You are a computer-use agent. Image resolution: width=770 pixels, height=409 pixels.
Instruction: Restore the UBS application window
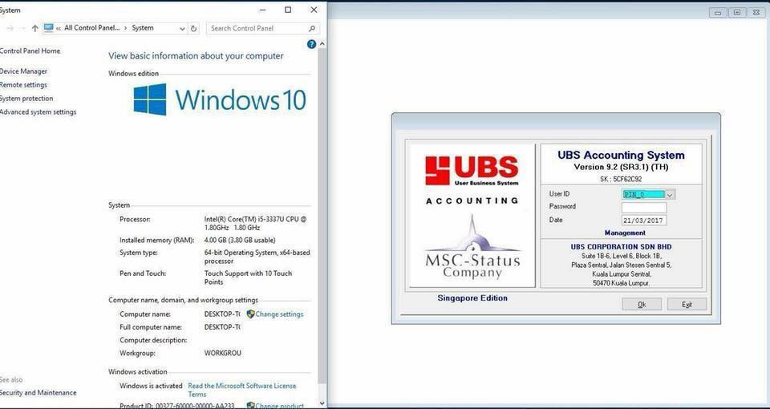pyautogui.click(x=736, y=13)
